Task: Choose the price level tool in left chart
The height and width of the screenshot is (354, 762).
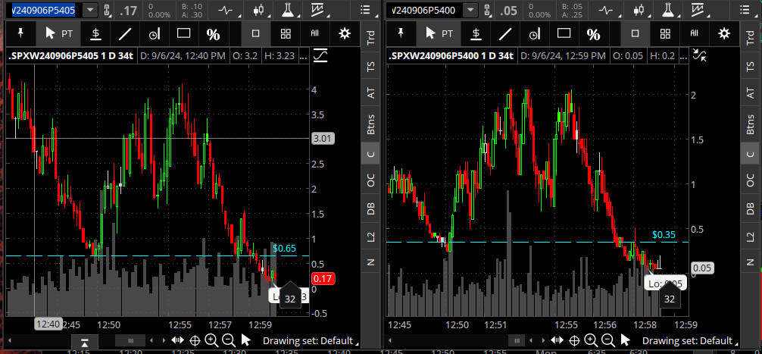Action: 95,34
